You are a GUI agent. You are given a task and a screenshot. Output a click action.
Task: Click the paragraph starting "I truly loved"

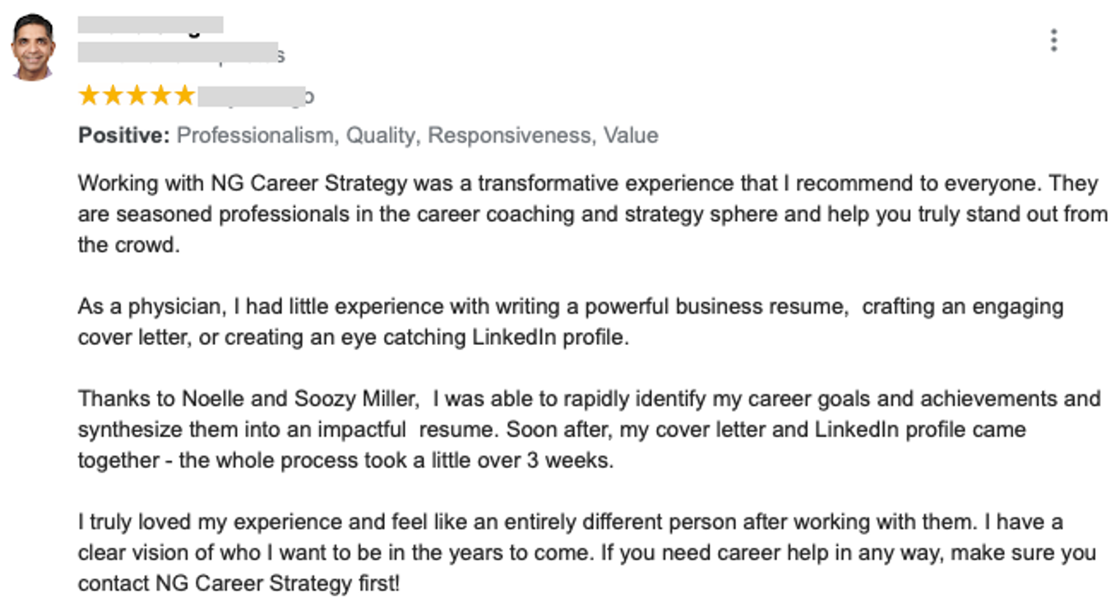[576, 553]
